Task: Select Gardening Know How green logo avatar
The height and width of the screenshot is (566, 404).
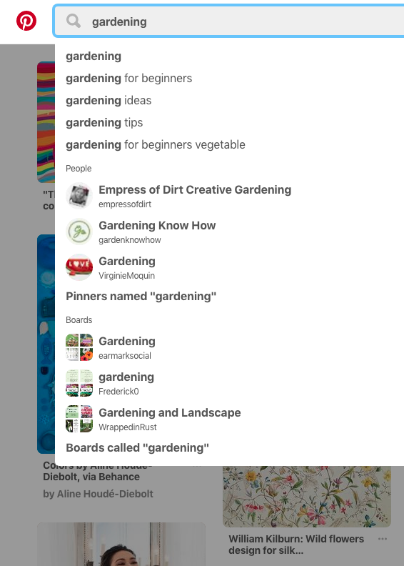Action: click(x=79, y=232)
